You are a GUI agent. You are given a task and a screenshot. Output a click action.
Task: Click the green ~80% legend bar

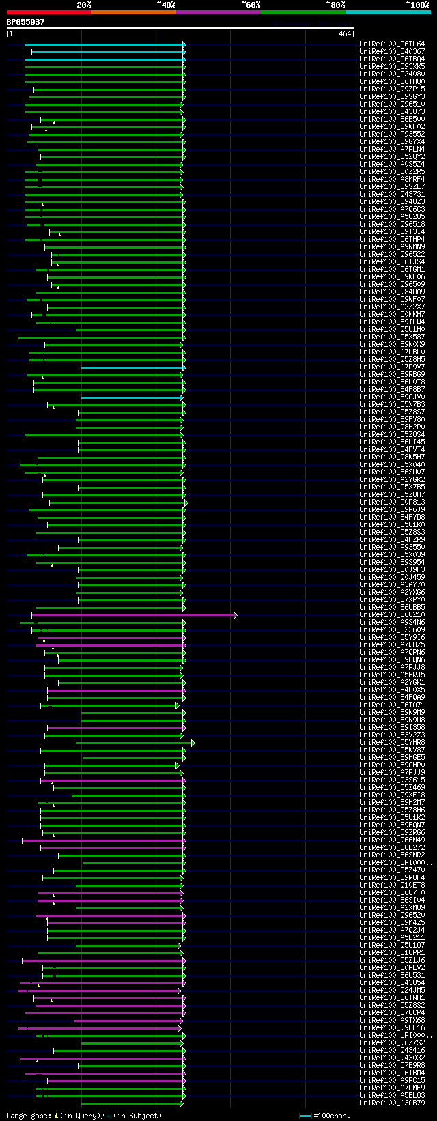tap(303, 12)
